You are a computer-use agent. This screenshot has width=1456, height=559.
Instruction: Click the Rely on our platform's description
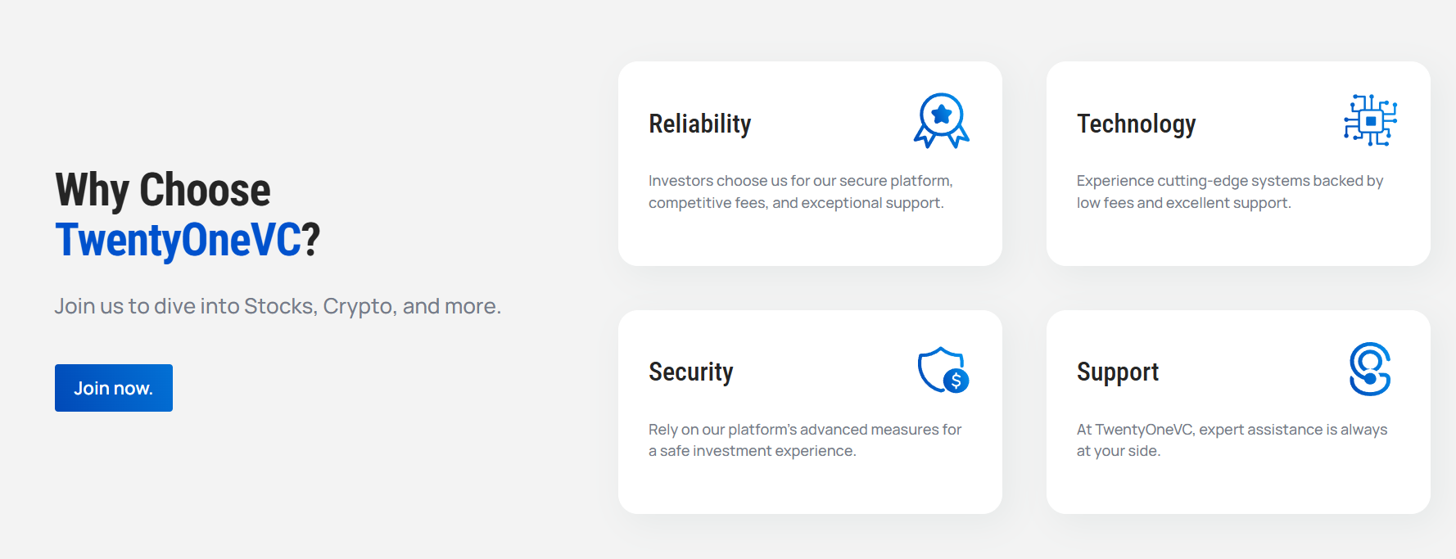coord(805,440)
